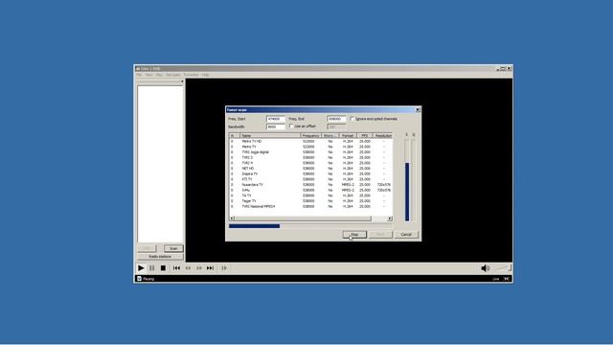The image size is (613, 345).
Task: Click the Stop button in Tuner scan dialog
Action: 354,234
